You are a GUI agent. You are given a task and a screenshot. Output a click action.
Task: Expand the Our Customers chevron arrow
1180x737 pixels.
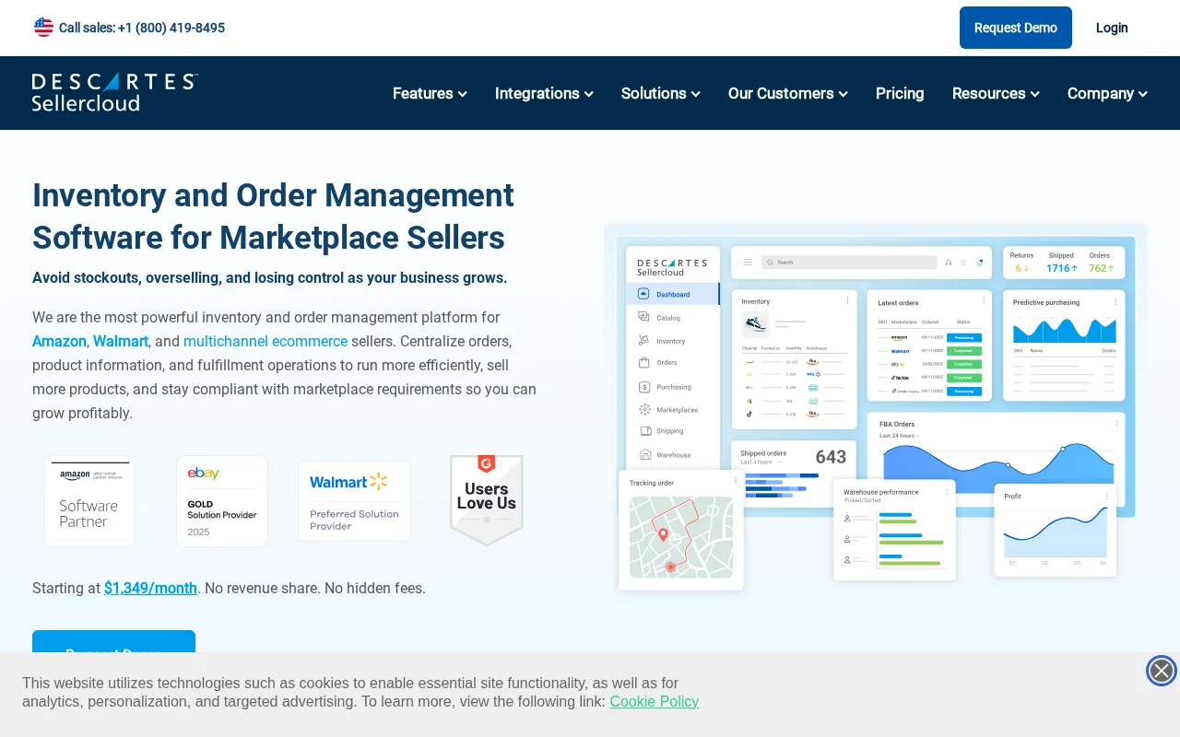point(844,94)
